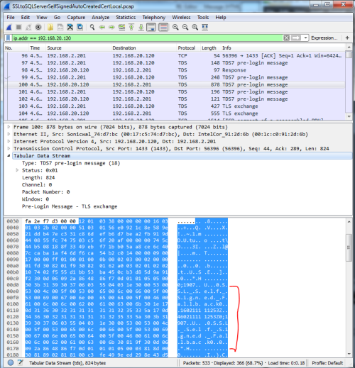
Task: Expand the Ethernet II tree node
Action: (9, 134)
